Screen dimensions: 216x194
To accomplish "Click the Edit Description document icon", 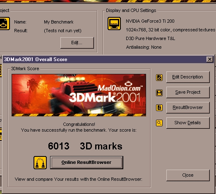I will [x=159, y=78].
